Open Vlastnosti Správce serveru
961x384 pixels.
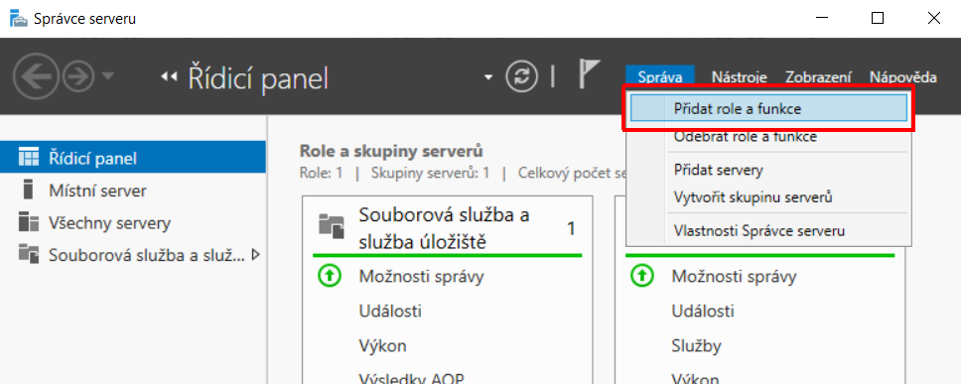[x=759, y=231]
